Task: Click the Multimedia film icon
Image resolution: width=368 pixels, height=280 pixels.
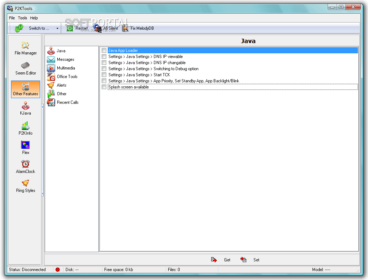Action: (x=51, y=68)
